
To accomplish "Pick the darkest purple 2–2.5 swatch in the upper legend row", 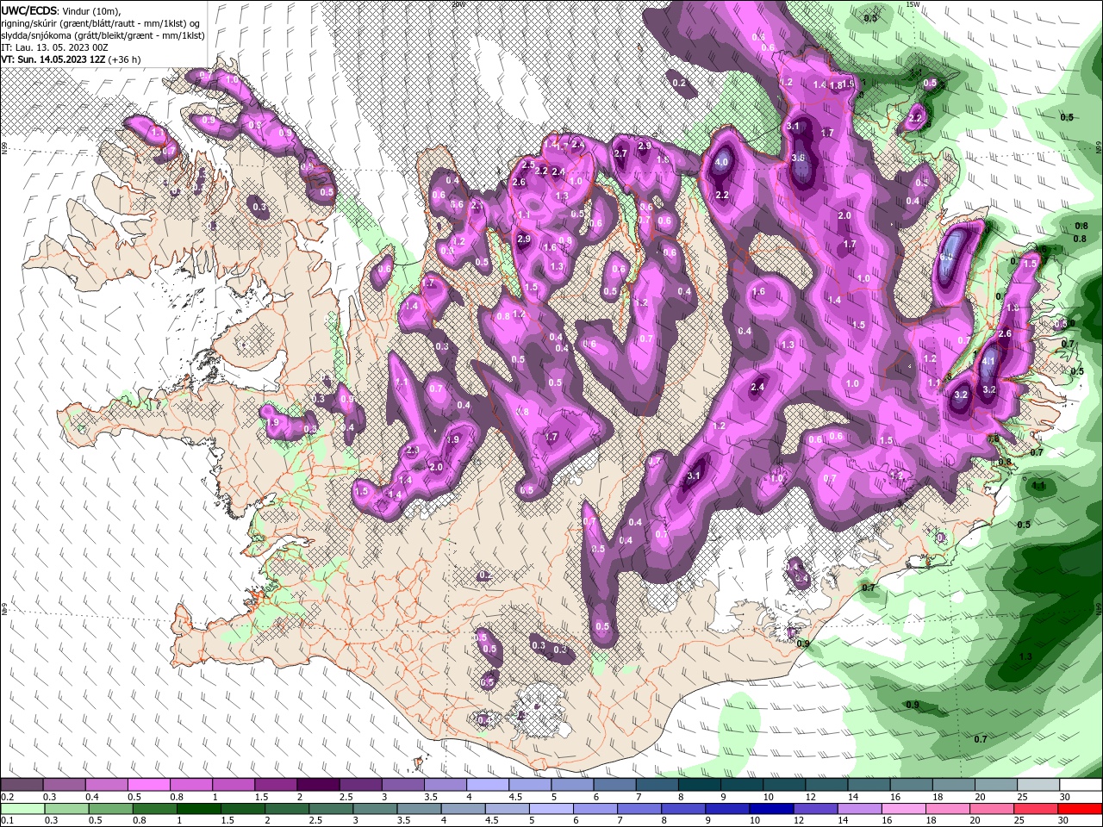I will 317,785.
